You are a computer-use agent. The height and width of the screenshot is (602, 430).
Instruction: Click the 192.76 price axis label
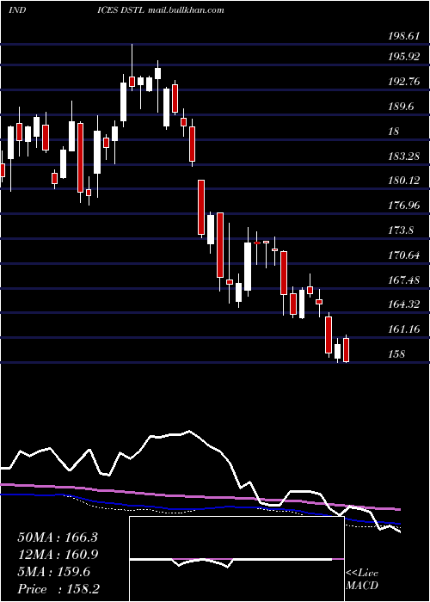tap(403, 82)
